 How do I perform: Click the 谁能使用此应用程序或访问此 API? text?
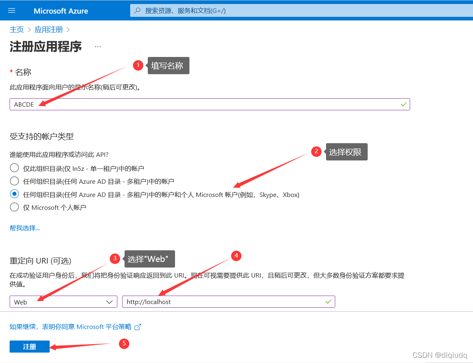click(59, 154)
